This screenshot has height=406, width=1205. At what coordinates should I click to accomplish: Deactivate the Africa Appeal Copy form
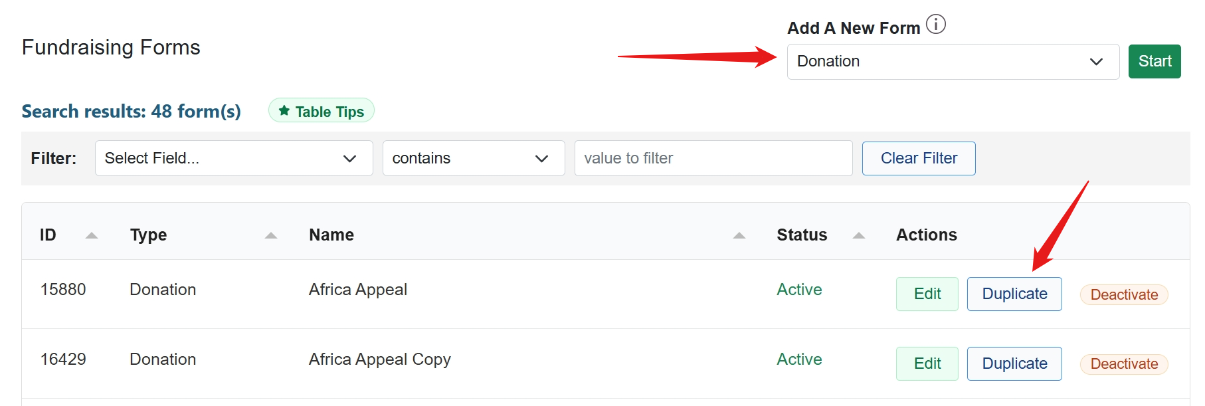pos(1123,364)
